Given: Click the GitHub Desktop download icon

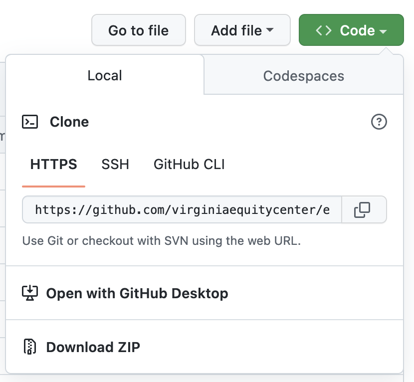Looking at the screenshot, I should [x=30, y=293].
